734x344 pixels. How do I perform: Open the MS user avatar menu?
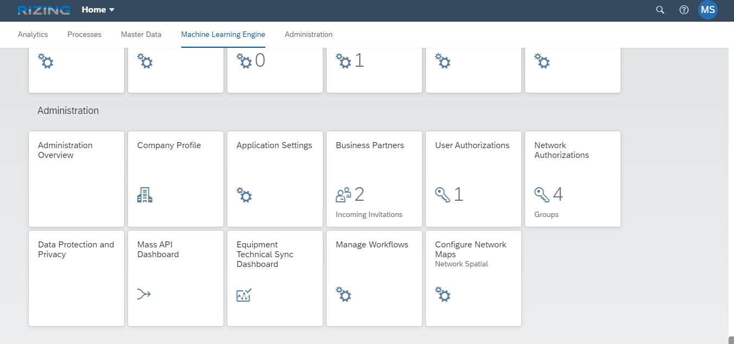tap(708, 10)
